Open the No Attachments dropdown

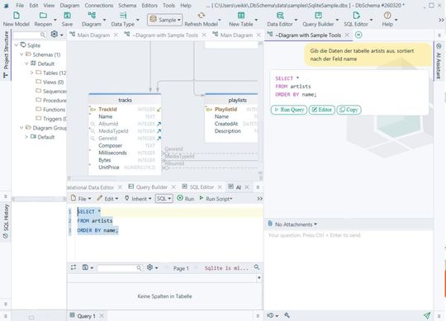(x=292, y=224)
